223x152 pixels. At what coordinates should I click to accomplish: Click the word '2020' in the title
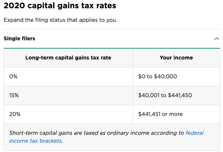[x=15, y=6]
